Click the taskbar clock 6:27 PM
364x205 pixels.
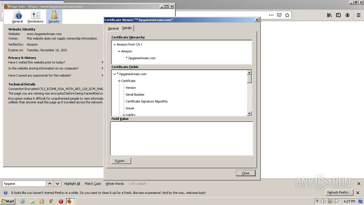pos(349,201)
